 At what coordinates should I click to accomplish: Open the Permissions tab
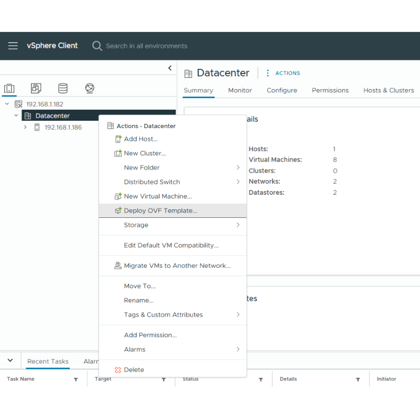click(330, 90)
